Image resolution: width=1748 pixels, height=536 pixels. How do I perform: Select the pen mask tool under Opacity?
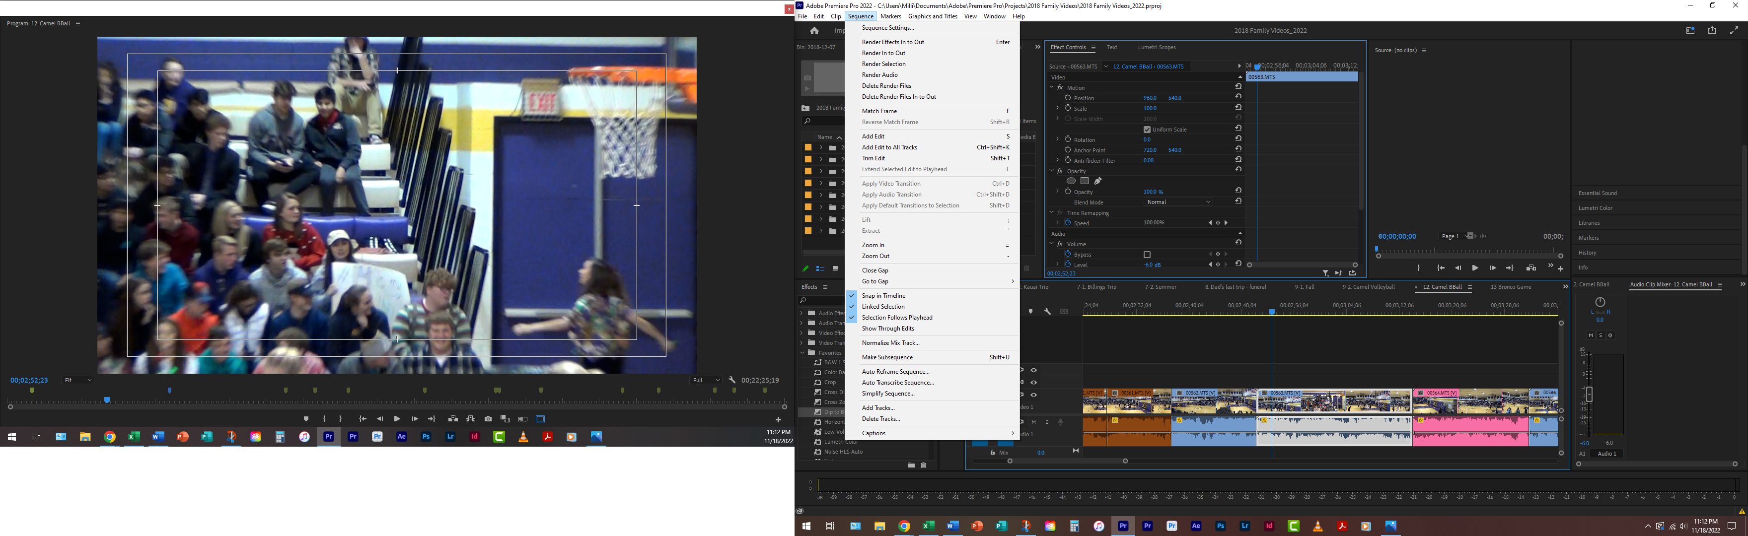(1098, 181)
